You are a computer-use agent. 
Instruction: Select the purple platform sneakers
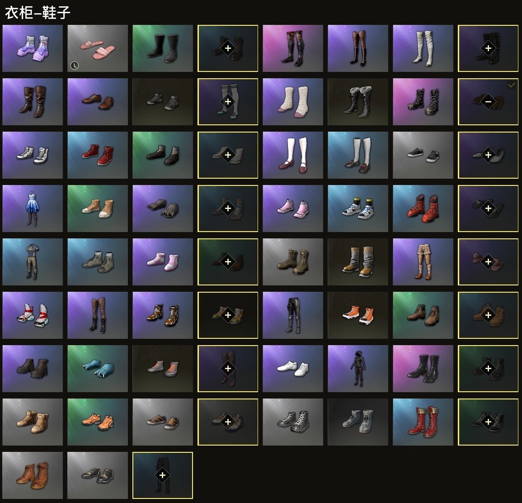click(32, 48)
